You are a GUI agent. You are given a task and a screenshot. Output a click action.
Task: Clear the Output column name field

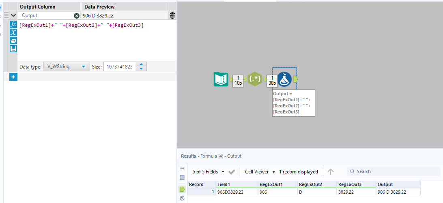[77, 15]
